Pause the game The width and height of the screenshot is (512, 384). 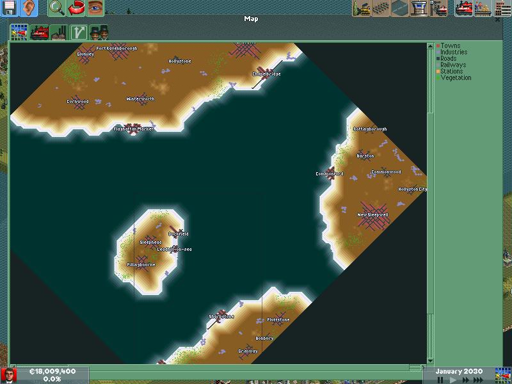tap(440, 380)
